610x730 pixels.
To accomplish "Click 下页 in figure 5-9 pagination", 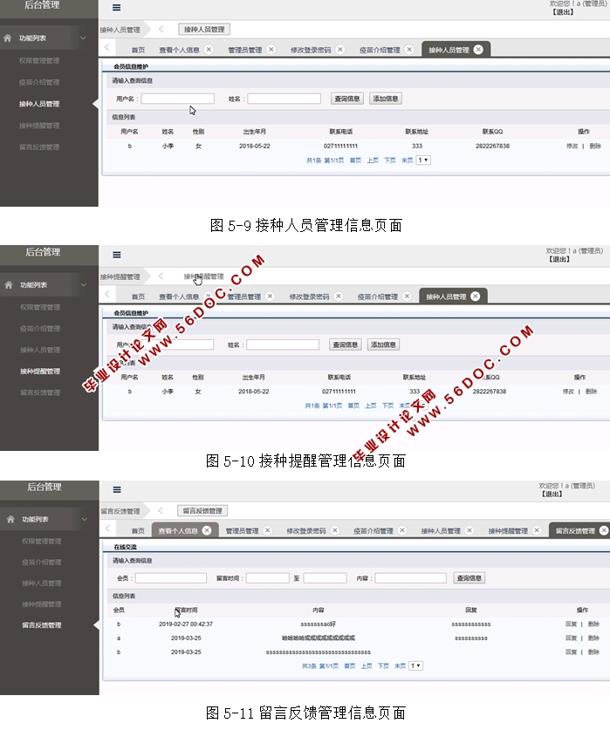I will [390, 160].
